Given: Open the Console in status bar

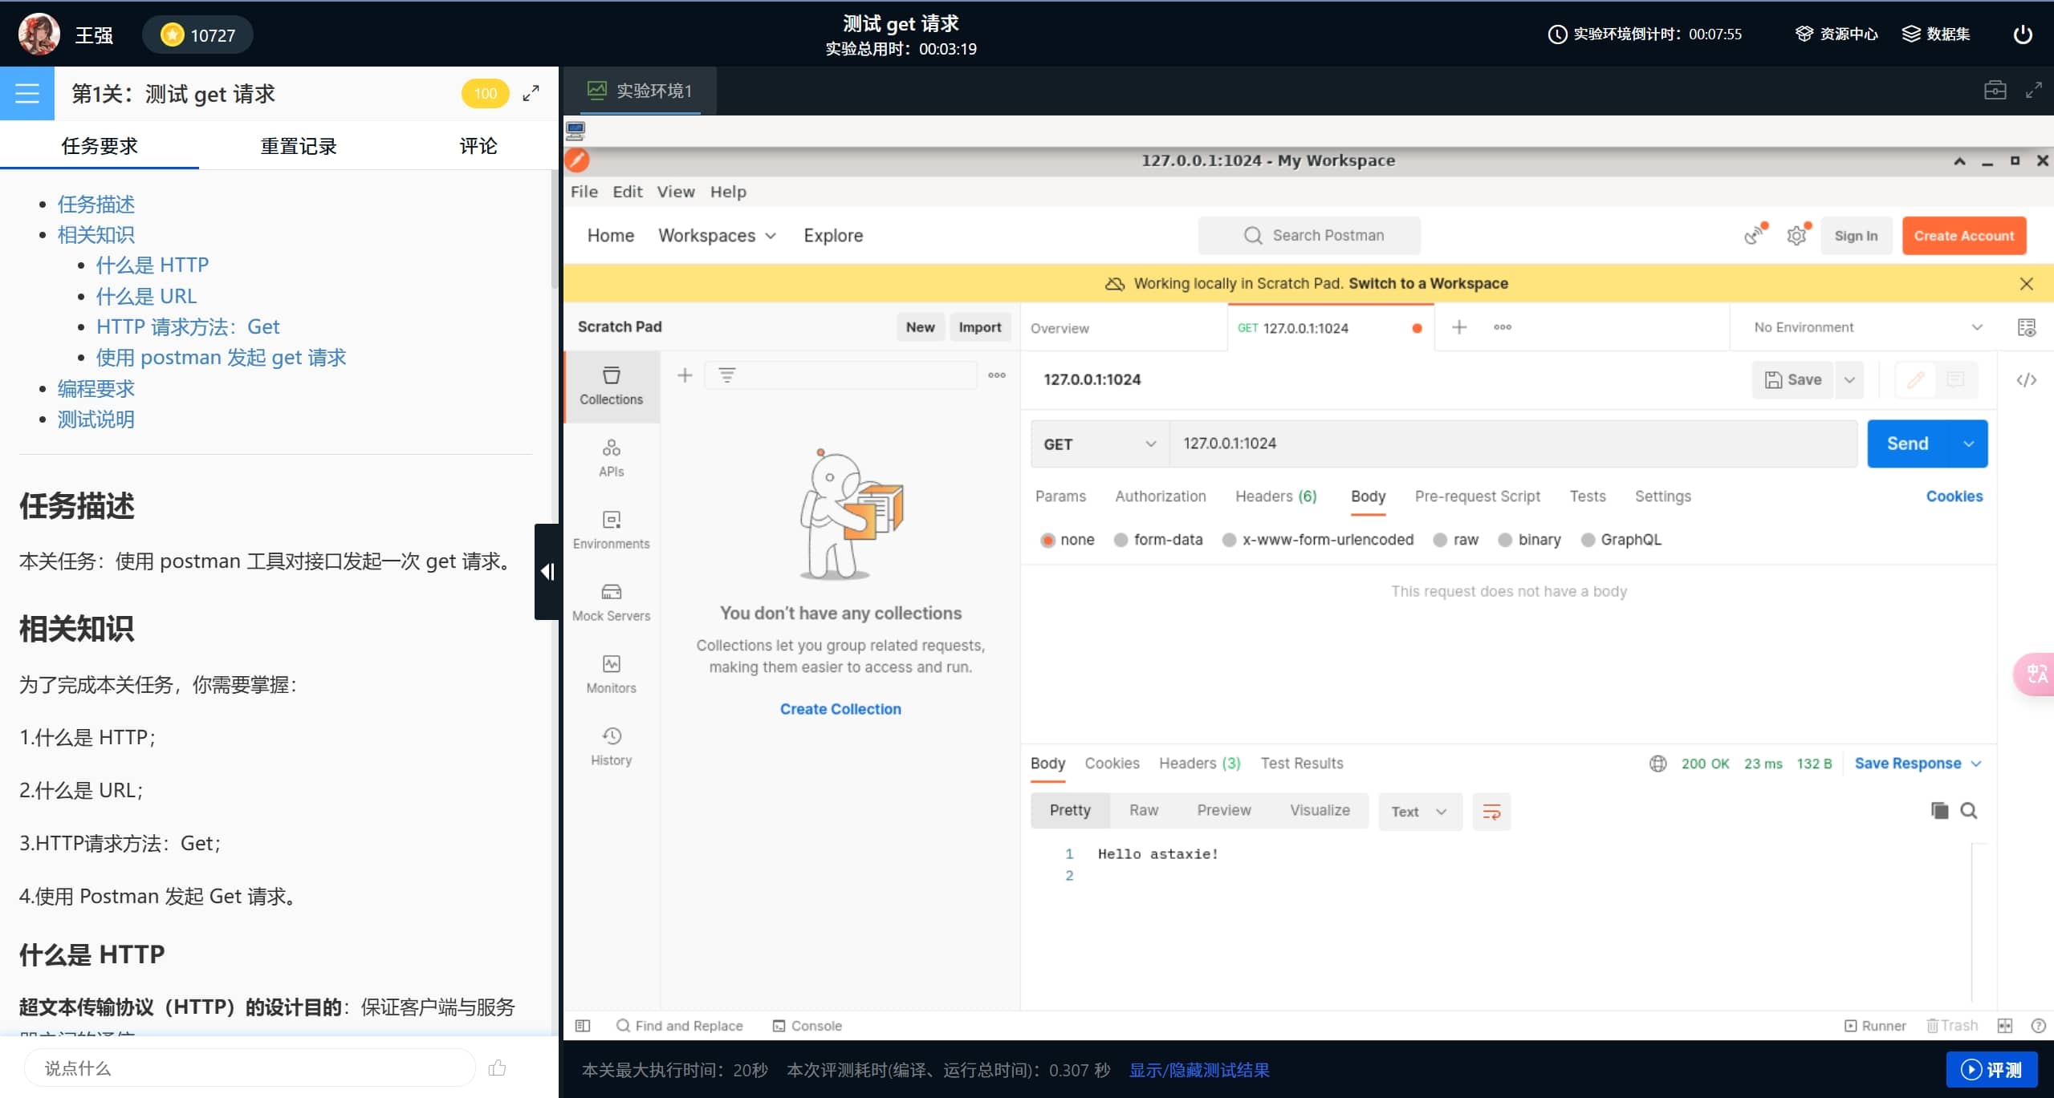Looking at the screenshot, I should [807, 1025].
